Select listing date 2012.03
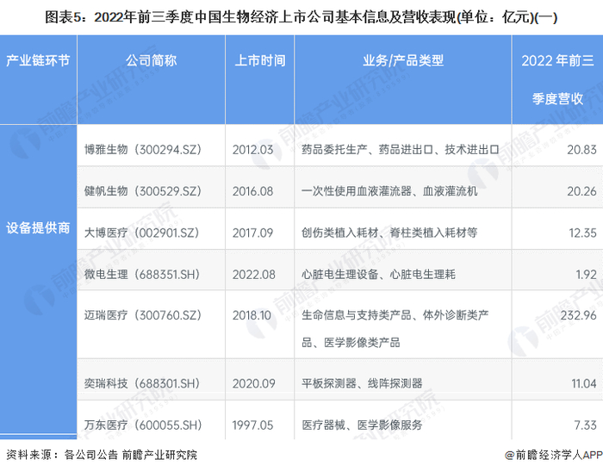This screenshot has height=472, width=603. (252, 150)
